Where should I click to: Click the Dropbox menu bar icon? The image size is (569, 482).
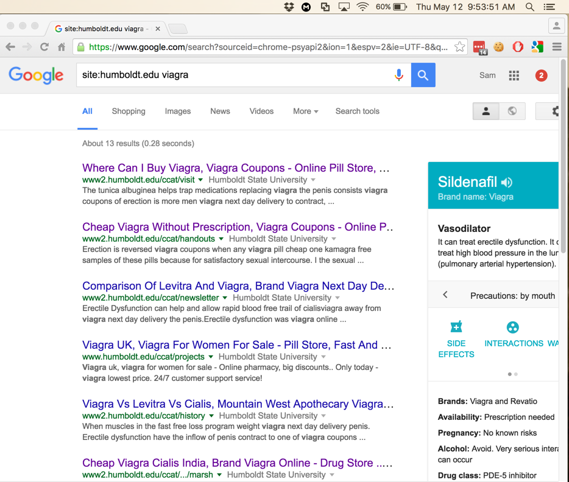point(289,7)
